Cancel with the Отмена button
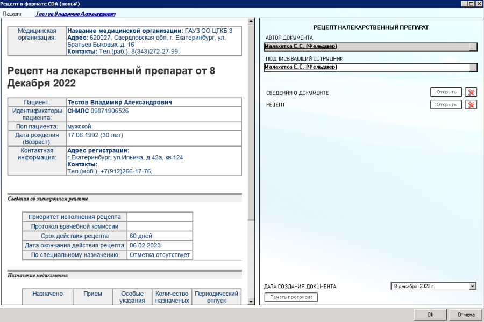This screenshot has width=484, height=322. [466, 314]
